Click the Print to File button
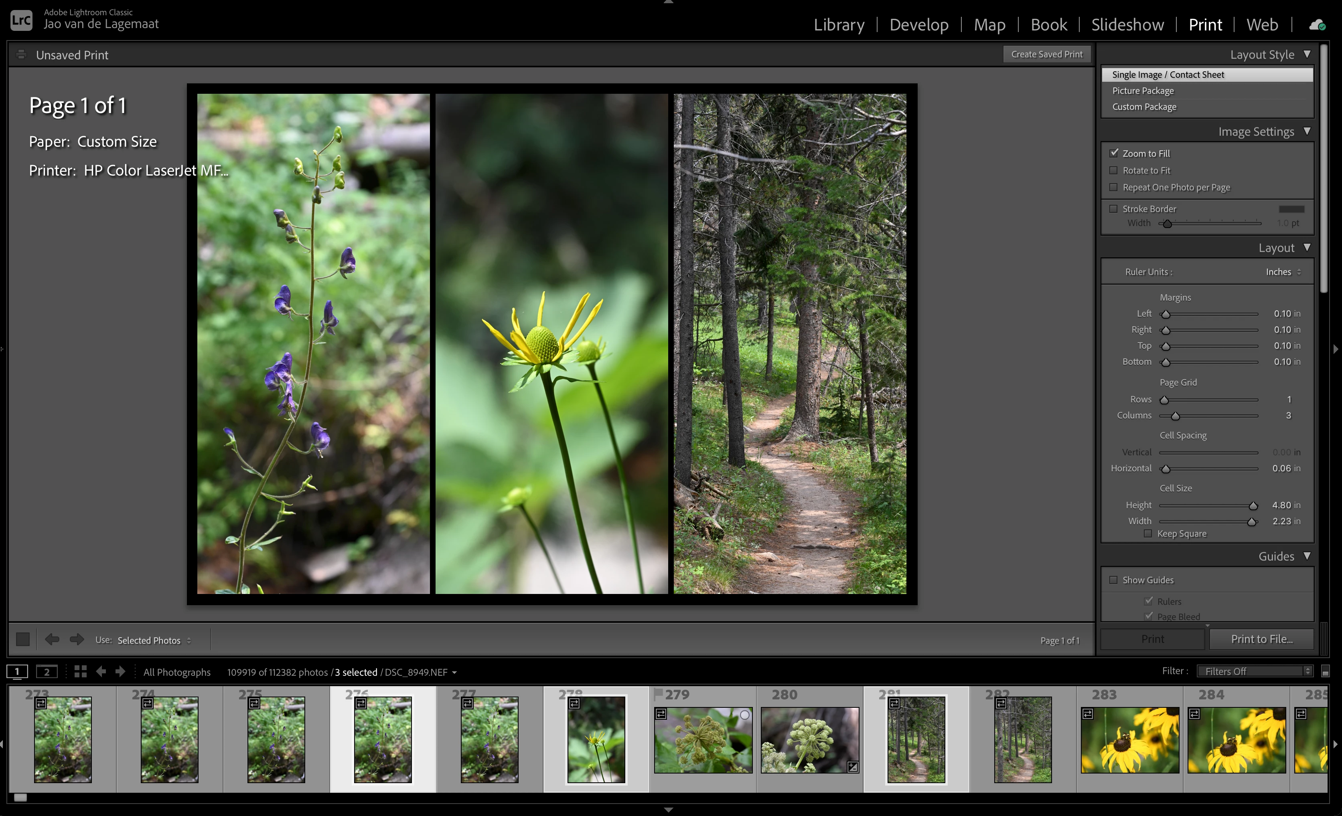1342x816 pixels. click(x=1261, y=639)
